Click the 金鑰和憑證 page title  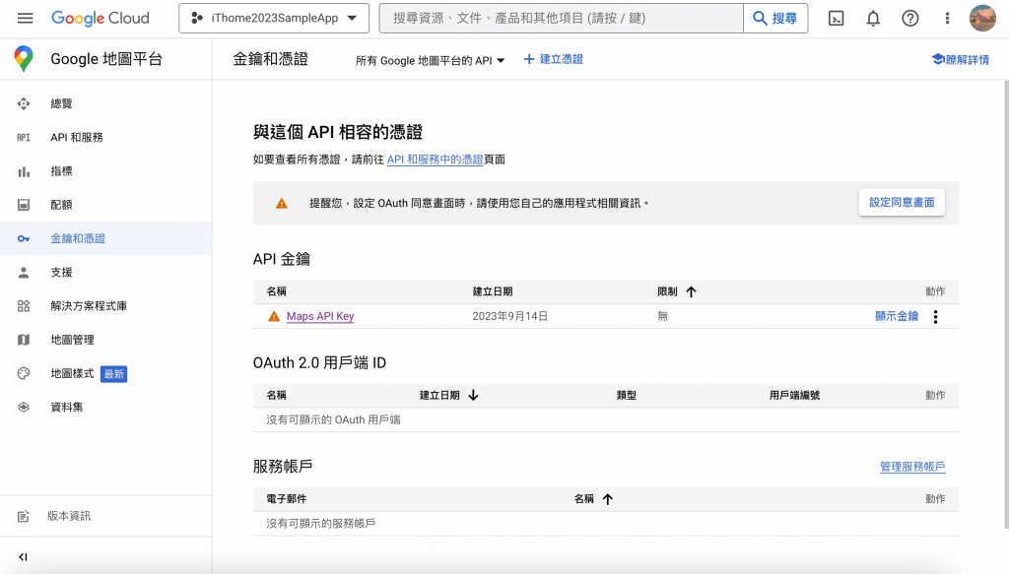point(270,59)
